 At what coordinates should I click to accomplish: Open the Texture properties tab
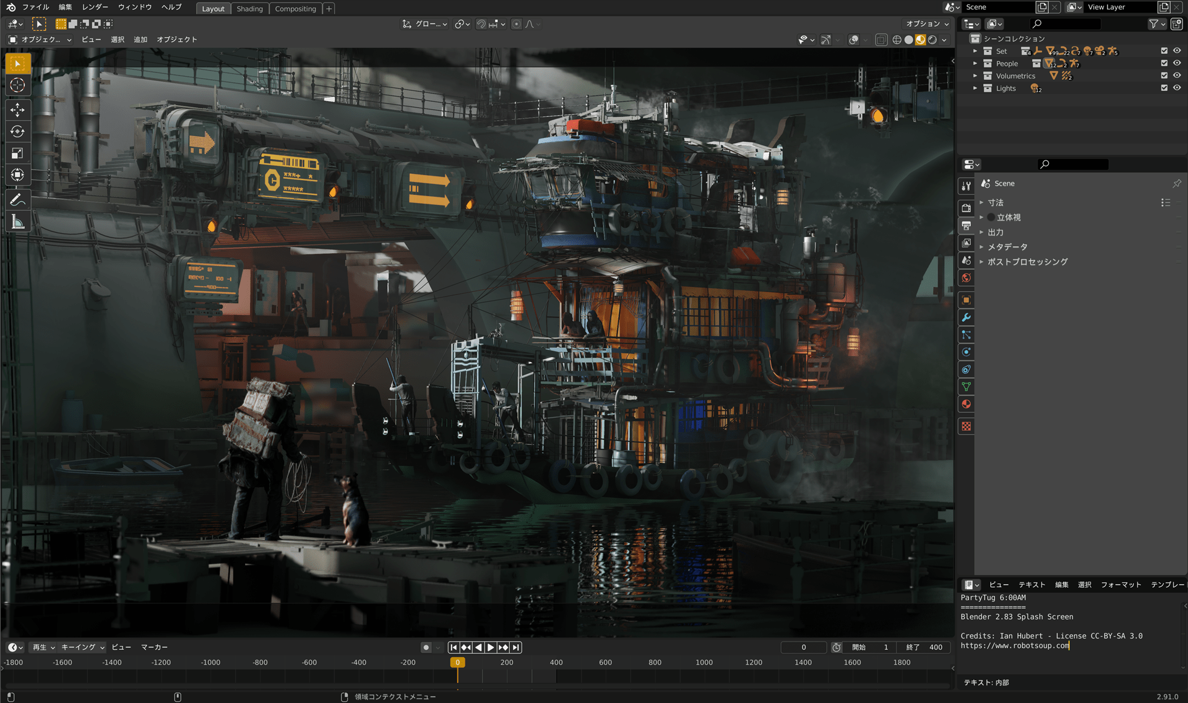[966, 426]
